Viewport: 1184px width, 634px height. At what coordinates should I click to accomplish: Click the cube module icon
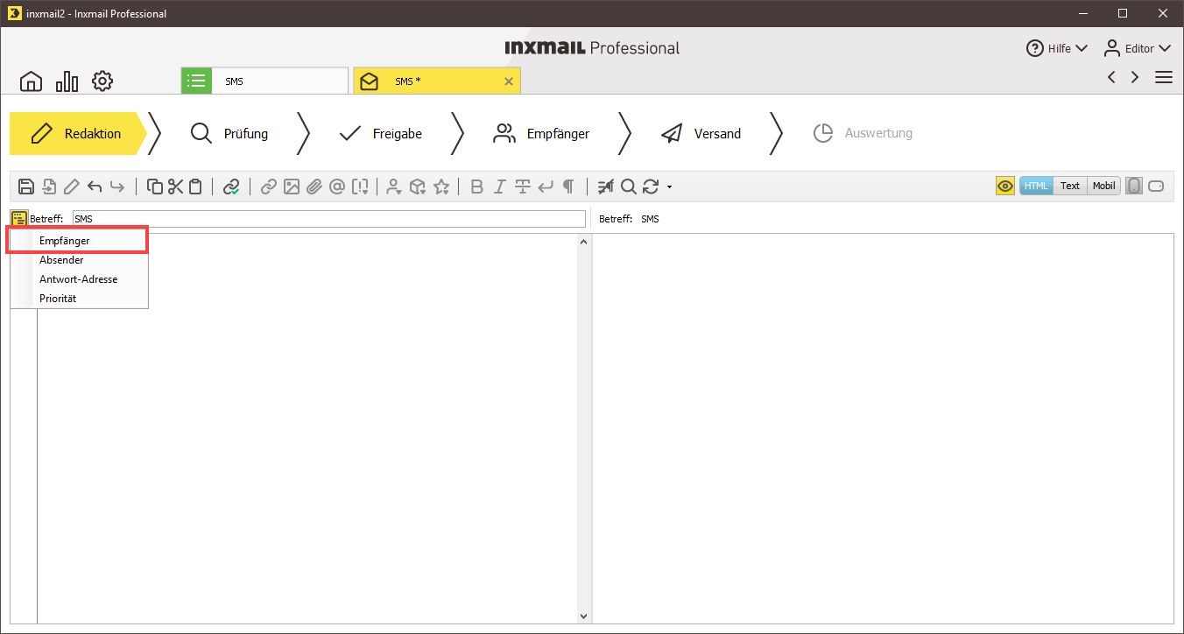[x=418, y=187]
